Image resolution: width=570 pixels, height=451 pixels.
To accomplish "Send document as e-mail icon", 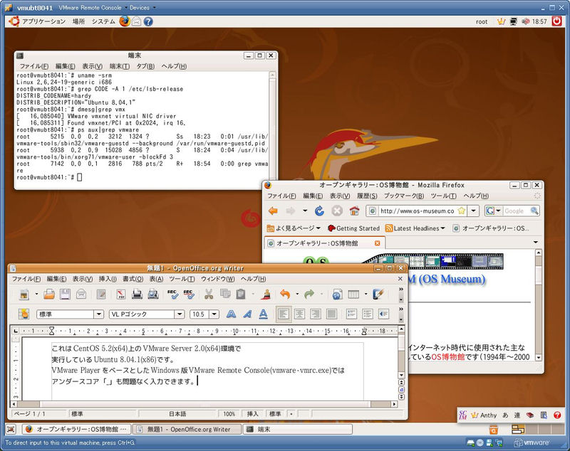I will click(x=81, y=295).
